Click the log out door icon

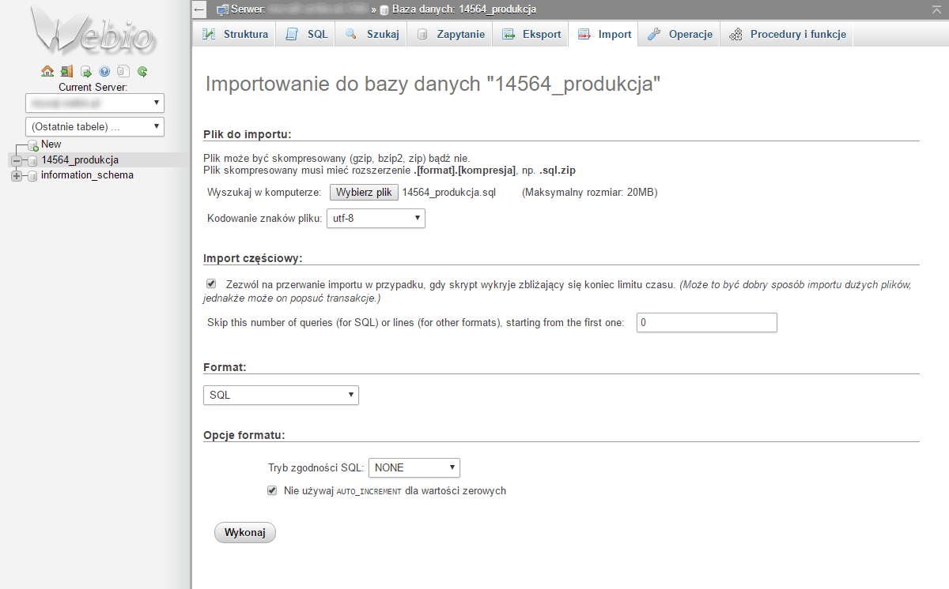tap(66, 71)
